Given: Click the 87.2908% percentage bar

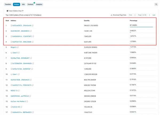Looking at the screenshot, I should point(141,27).
